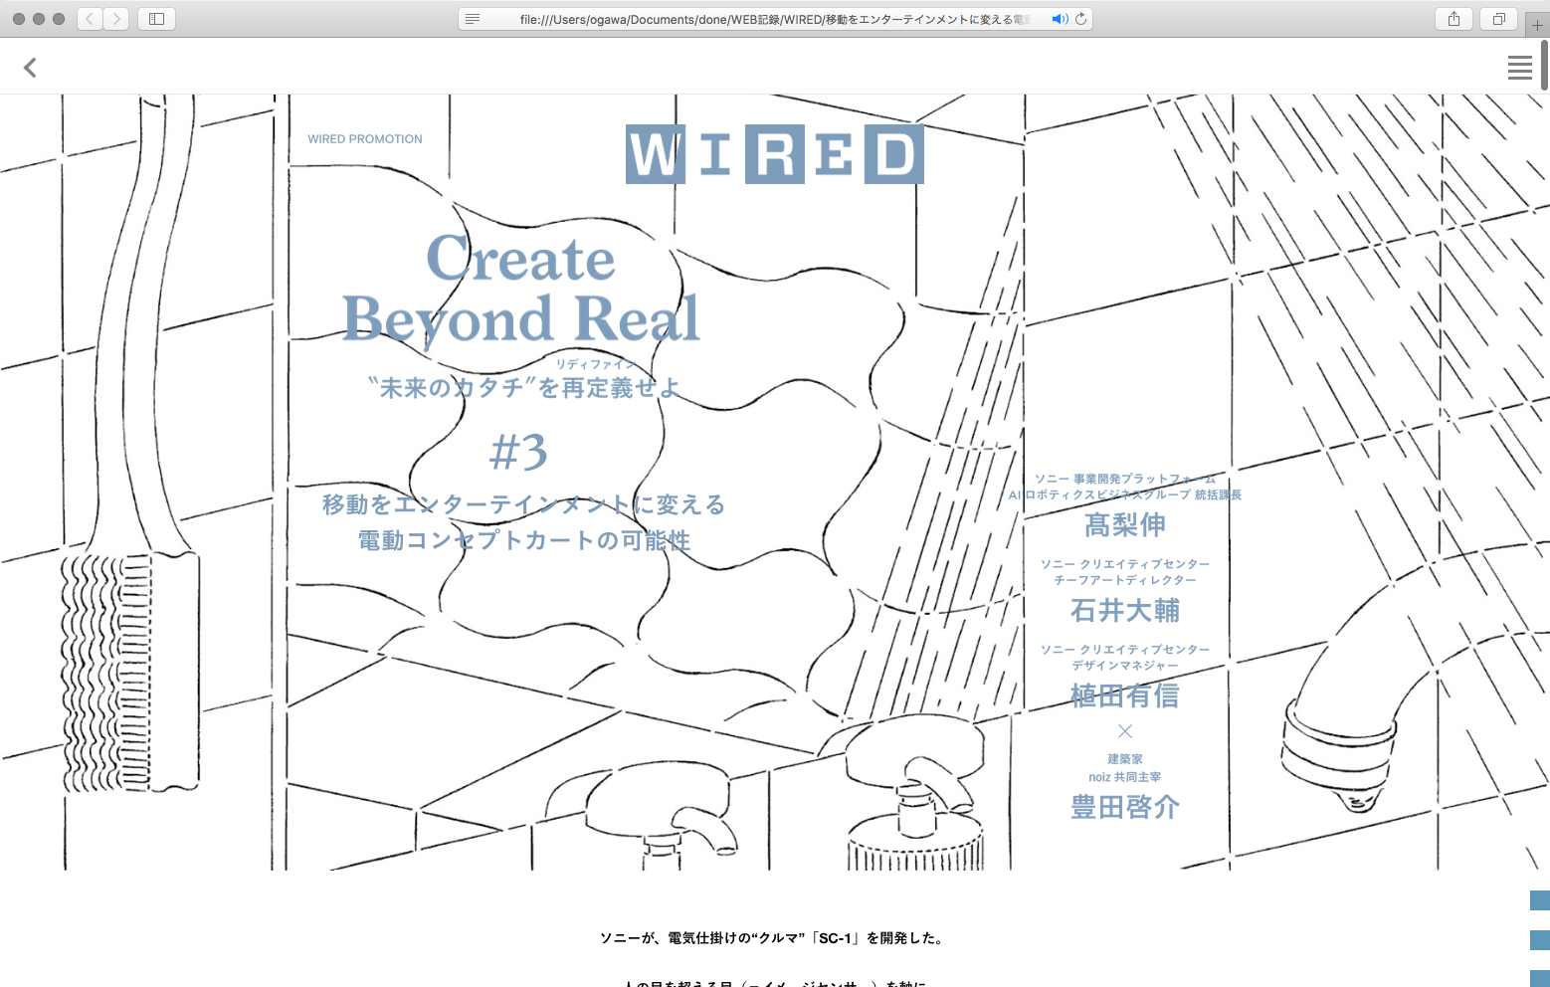Click the name 植田有信
The image size is (1550, 987).
click(x=1125, y=695)
